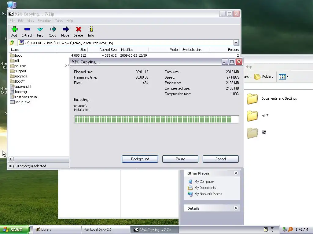Screen dimensions: 313x234
Task: Click the orange magnifier tray icon
Action: point(290,230)
